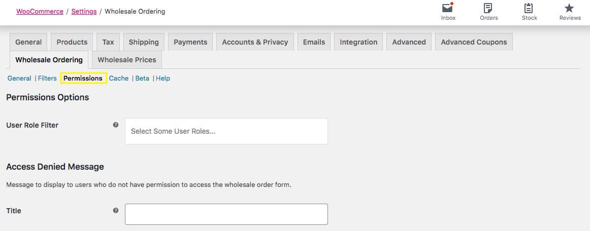Click help icon beside User Role Filter
Viewport: 590px width, 231px height.
[116, 125]
